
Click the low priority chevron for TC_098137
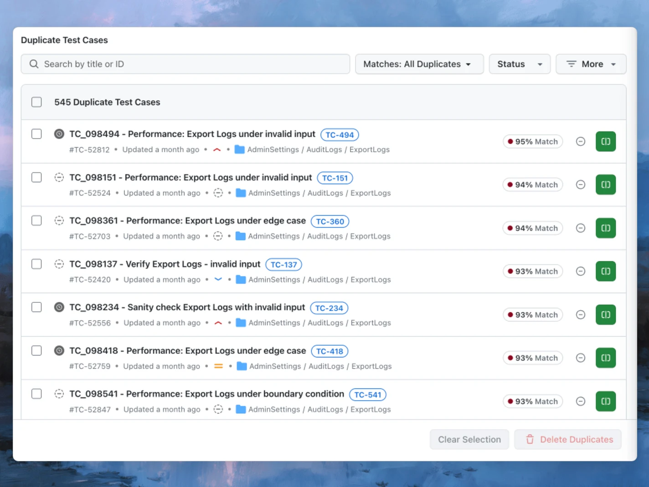(x=218, y=280)
